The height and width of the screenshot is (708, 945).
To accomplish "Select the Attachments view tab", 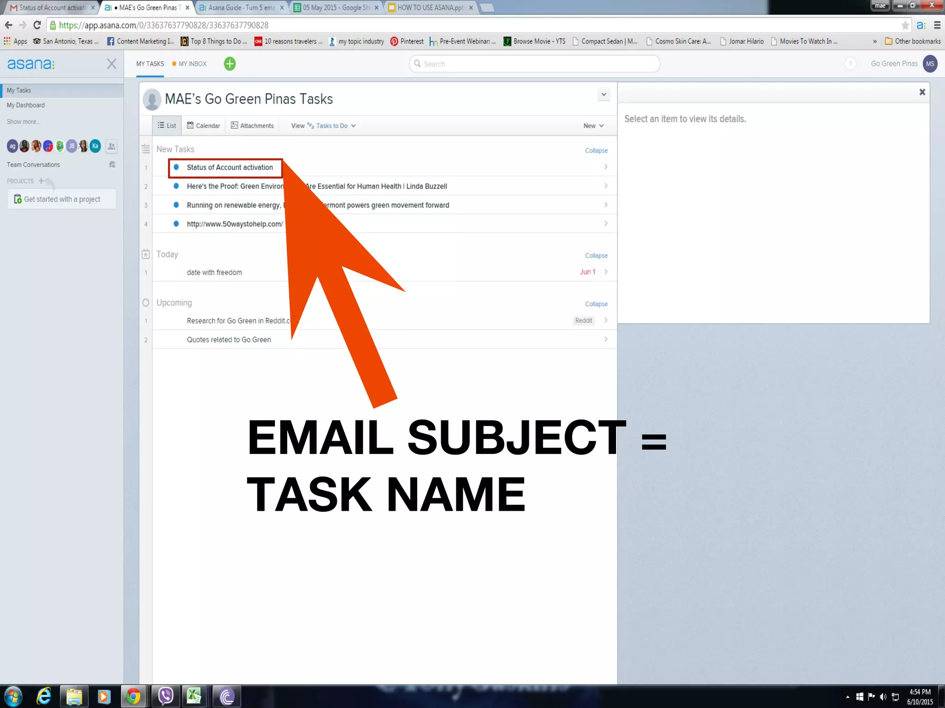I will click(x=252, y=126).
